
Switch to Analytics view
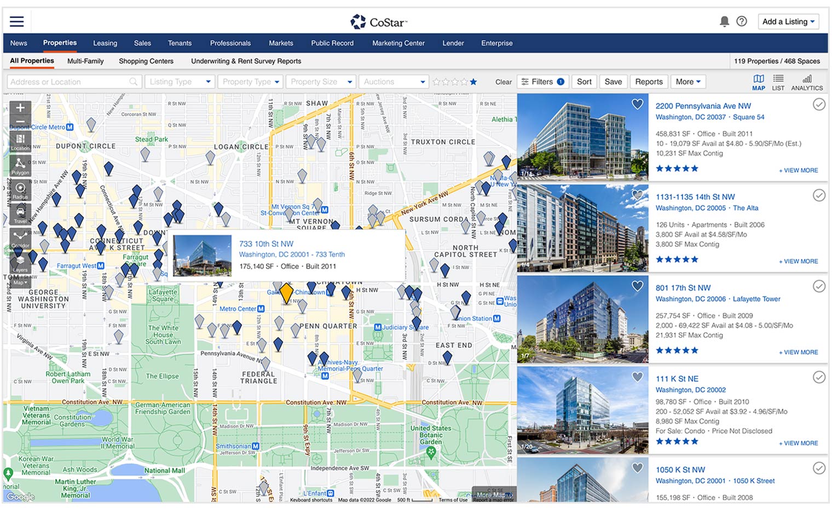[806, 82]
